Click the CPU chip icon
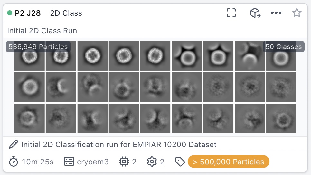Screen dimensions: 311x175 tap(124, 162)
